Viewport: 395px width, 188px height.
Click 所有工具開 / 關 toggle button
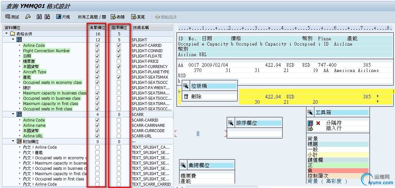click(x=92, y=17)
